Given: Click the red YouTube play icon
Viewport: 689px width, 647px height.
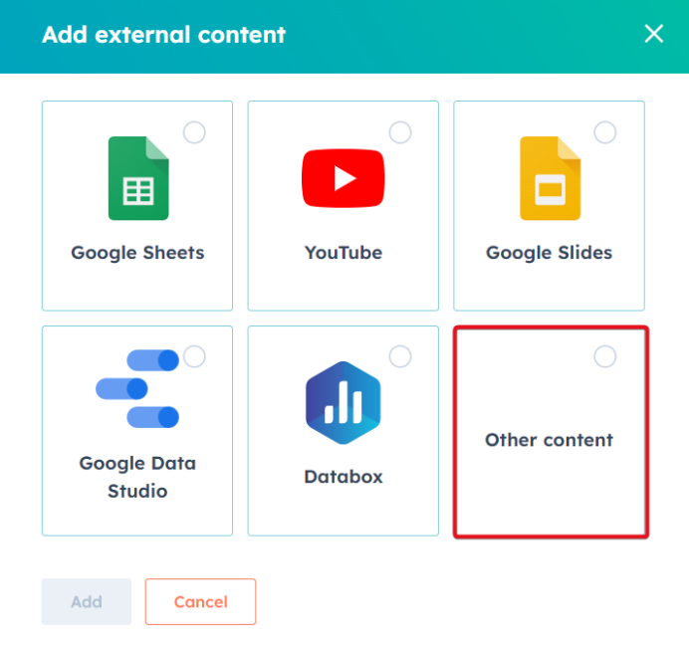Looking at the screenshot, I should (344, 178).
